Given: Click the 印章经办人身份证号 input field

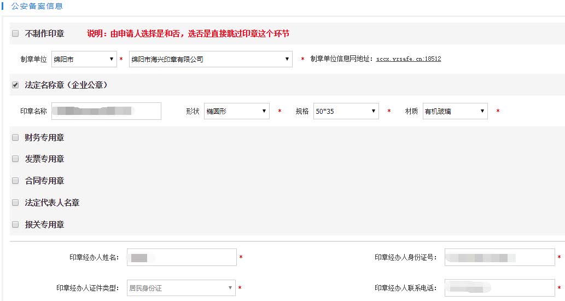Looking at the screenshot, I should coord(500,257).
